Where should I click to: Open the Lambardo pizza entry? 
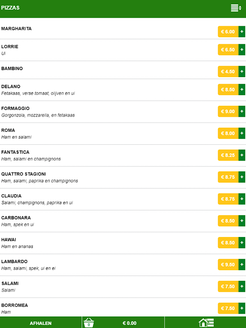pos(15,262)
